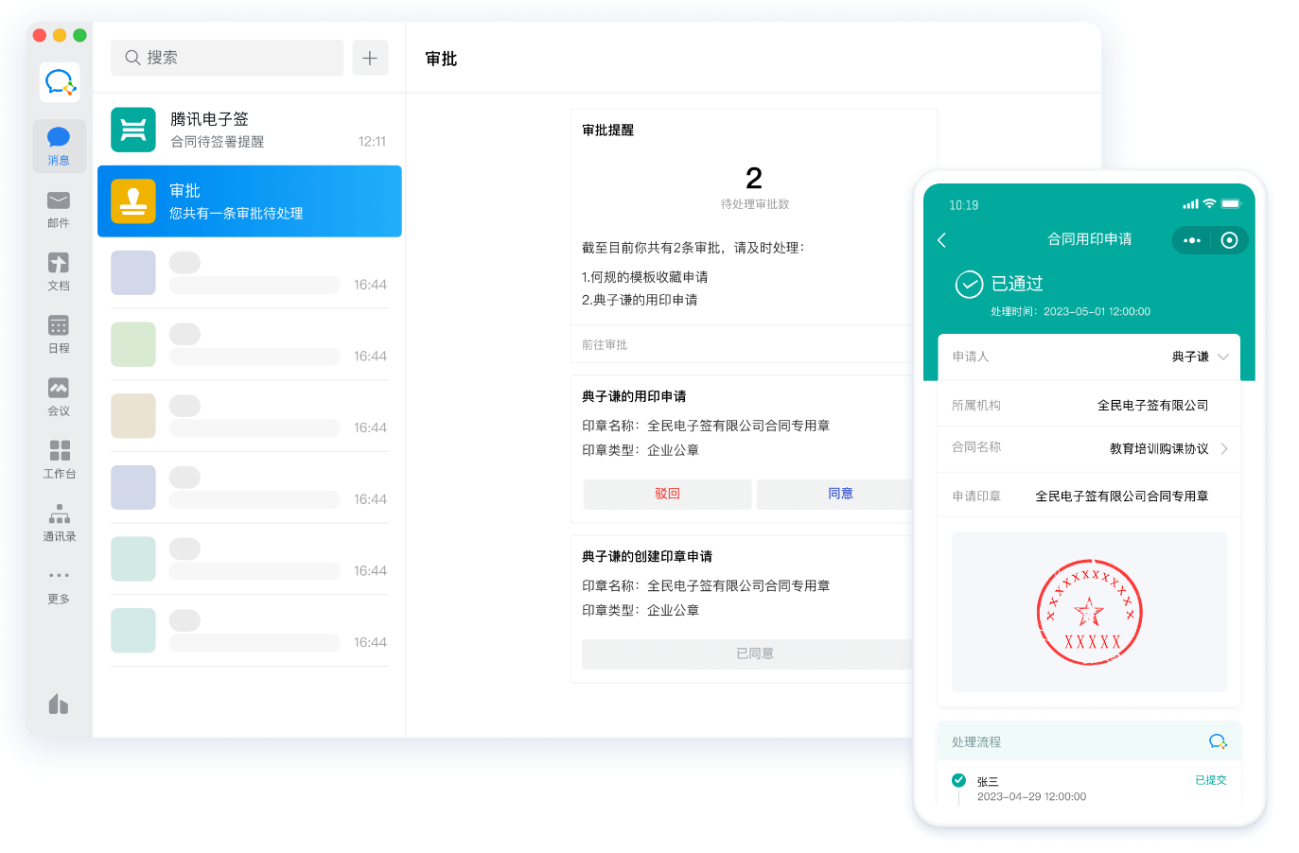
Task: Open the 通讯录 contacts section
Action: pos(59,522)
